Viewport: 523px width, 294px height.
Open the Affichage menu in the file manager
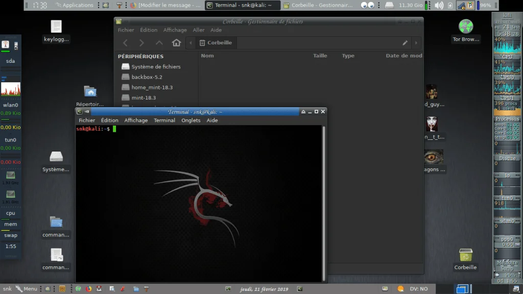pos(175,30)
